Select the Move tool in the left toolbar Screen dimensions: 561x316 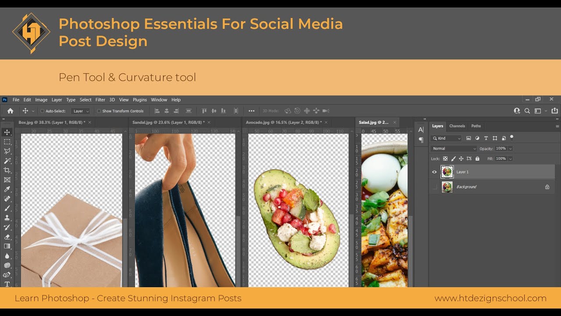[x=7, y=132]
